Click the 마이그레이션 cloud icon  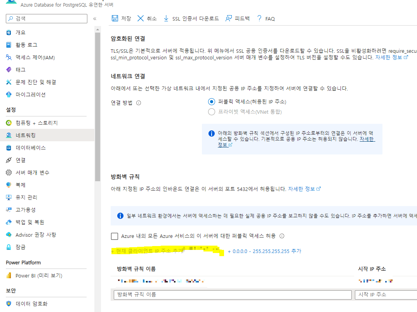tap(9, 95)
